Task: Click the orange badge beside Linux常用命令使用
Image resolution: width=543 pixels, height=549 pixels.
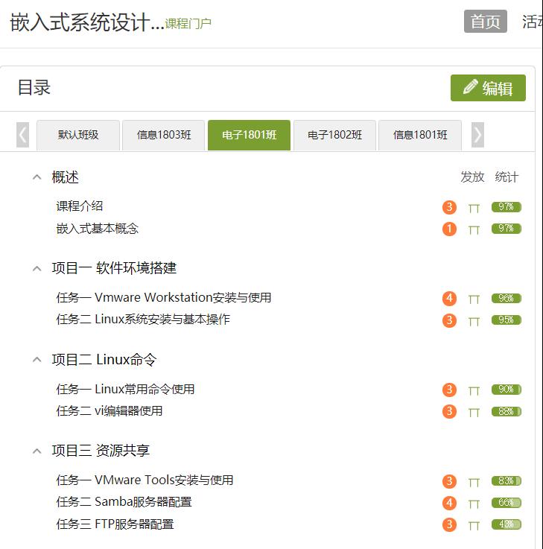Action: click(x=448, y=390)
